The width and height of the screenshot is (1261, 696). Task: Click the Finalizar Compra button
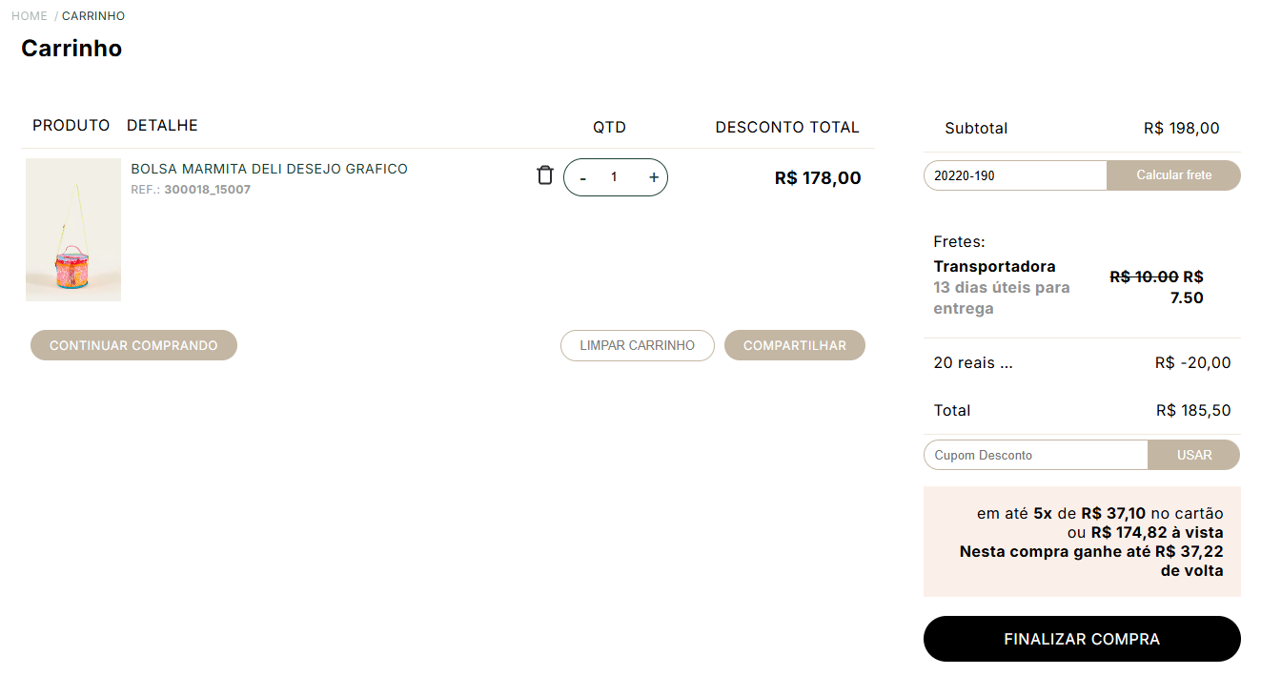pos(1082,639)
